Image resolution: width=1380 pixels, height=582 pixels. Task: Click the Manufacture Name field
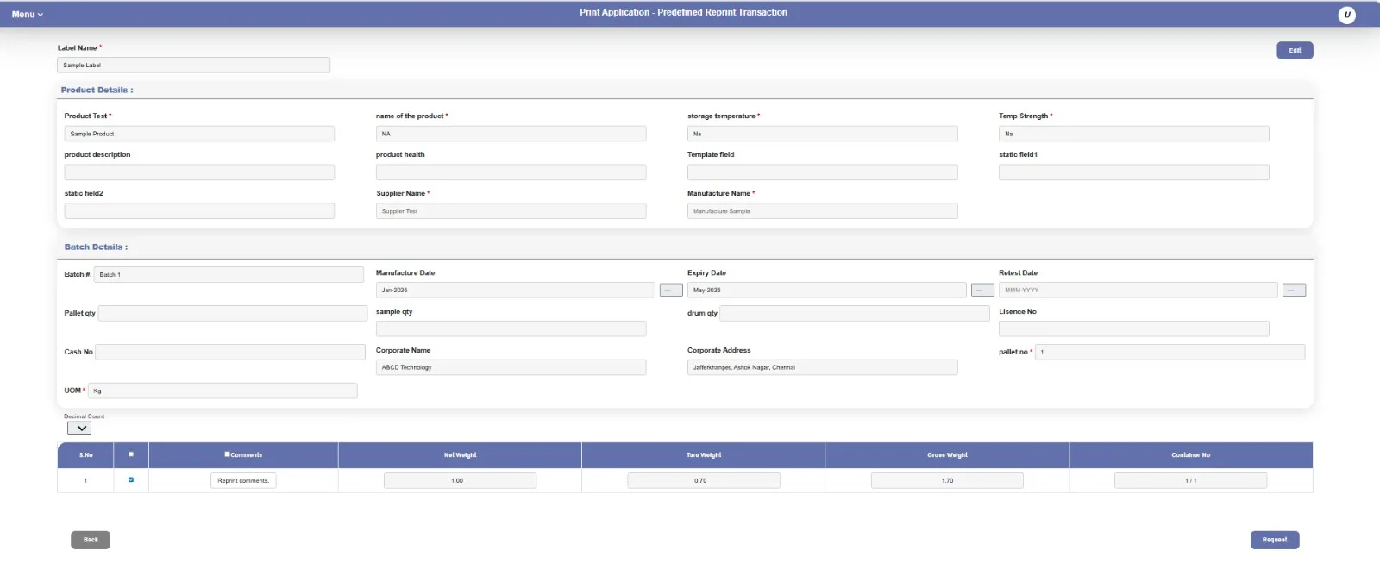pos(822,211)
